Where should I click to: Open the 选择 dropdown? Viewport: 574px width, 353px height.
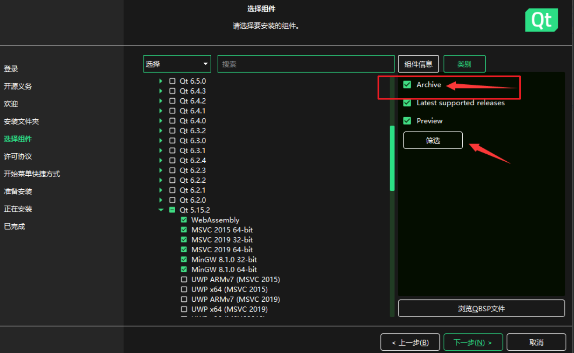[177, 64]
